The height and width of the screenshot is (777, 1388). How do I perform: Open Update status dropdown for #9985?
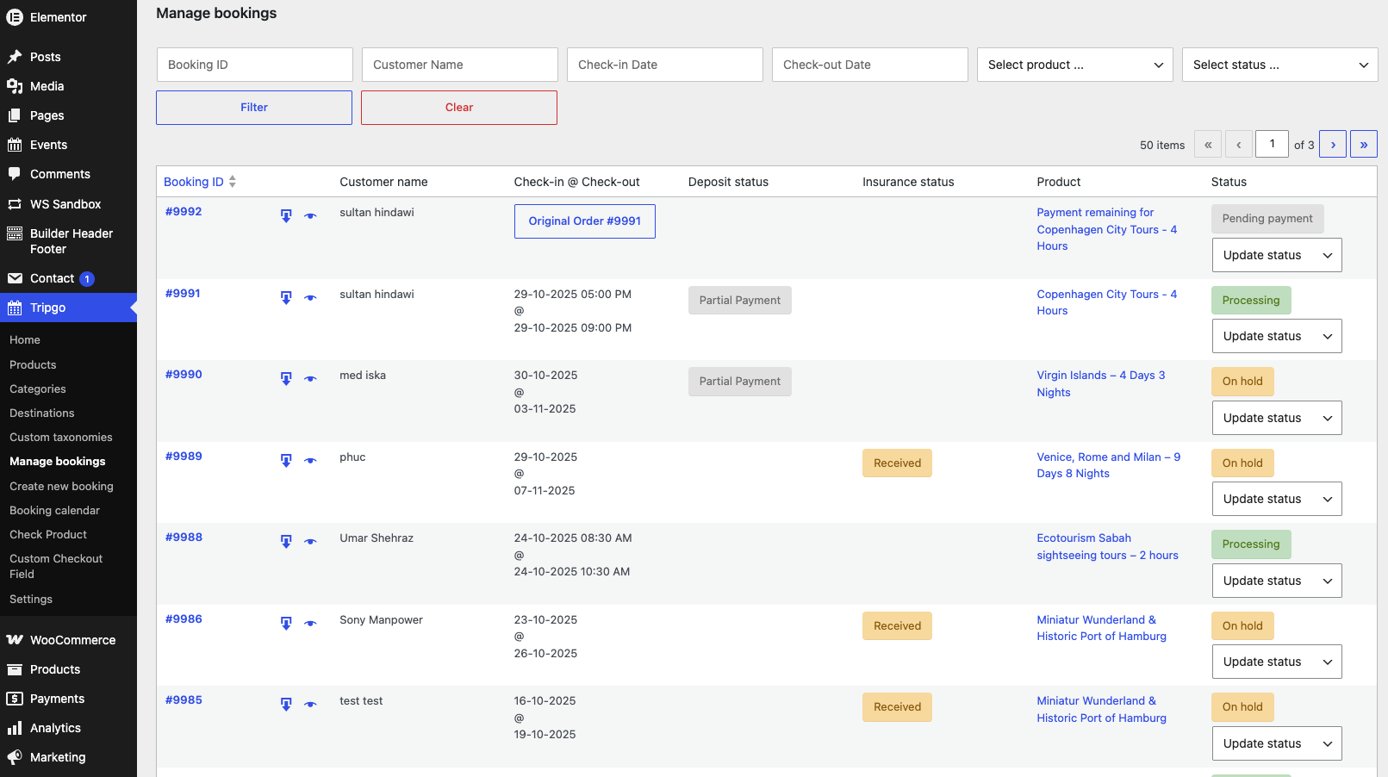[1277, 743]
